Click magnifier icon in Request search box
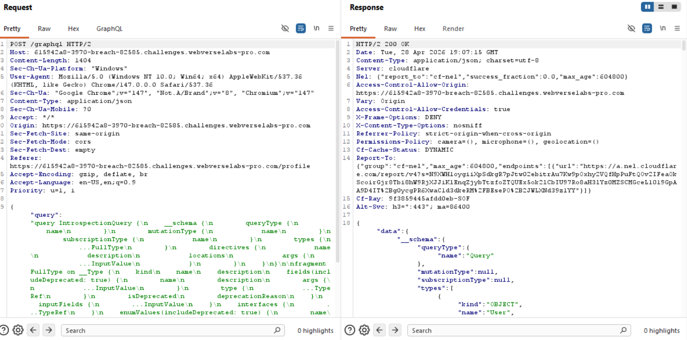The width and height of the screenshot is (687, 340). click(x=277, y=330)
